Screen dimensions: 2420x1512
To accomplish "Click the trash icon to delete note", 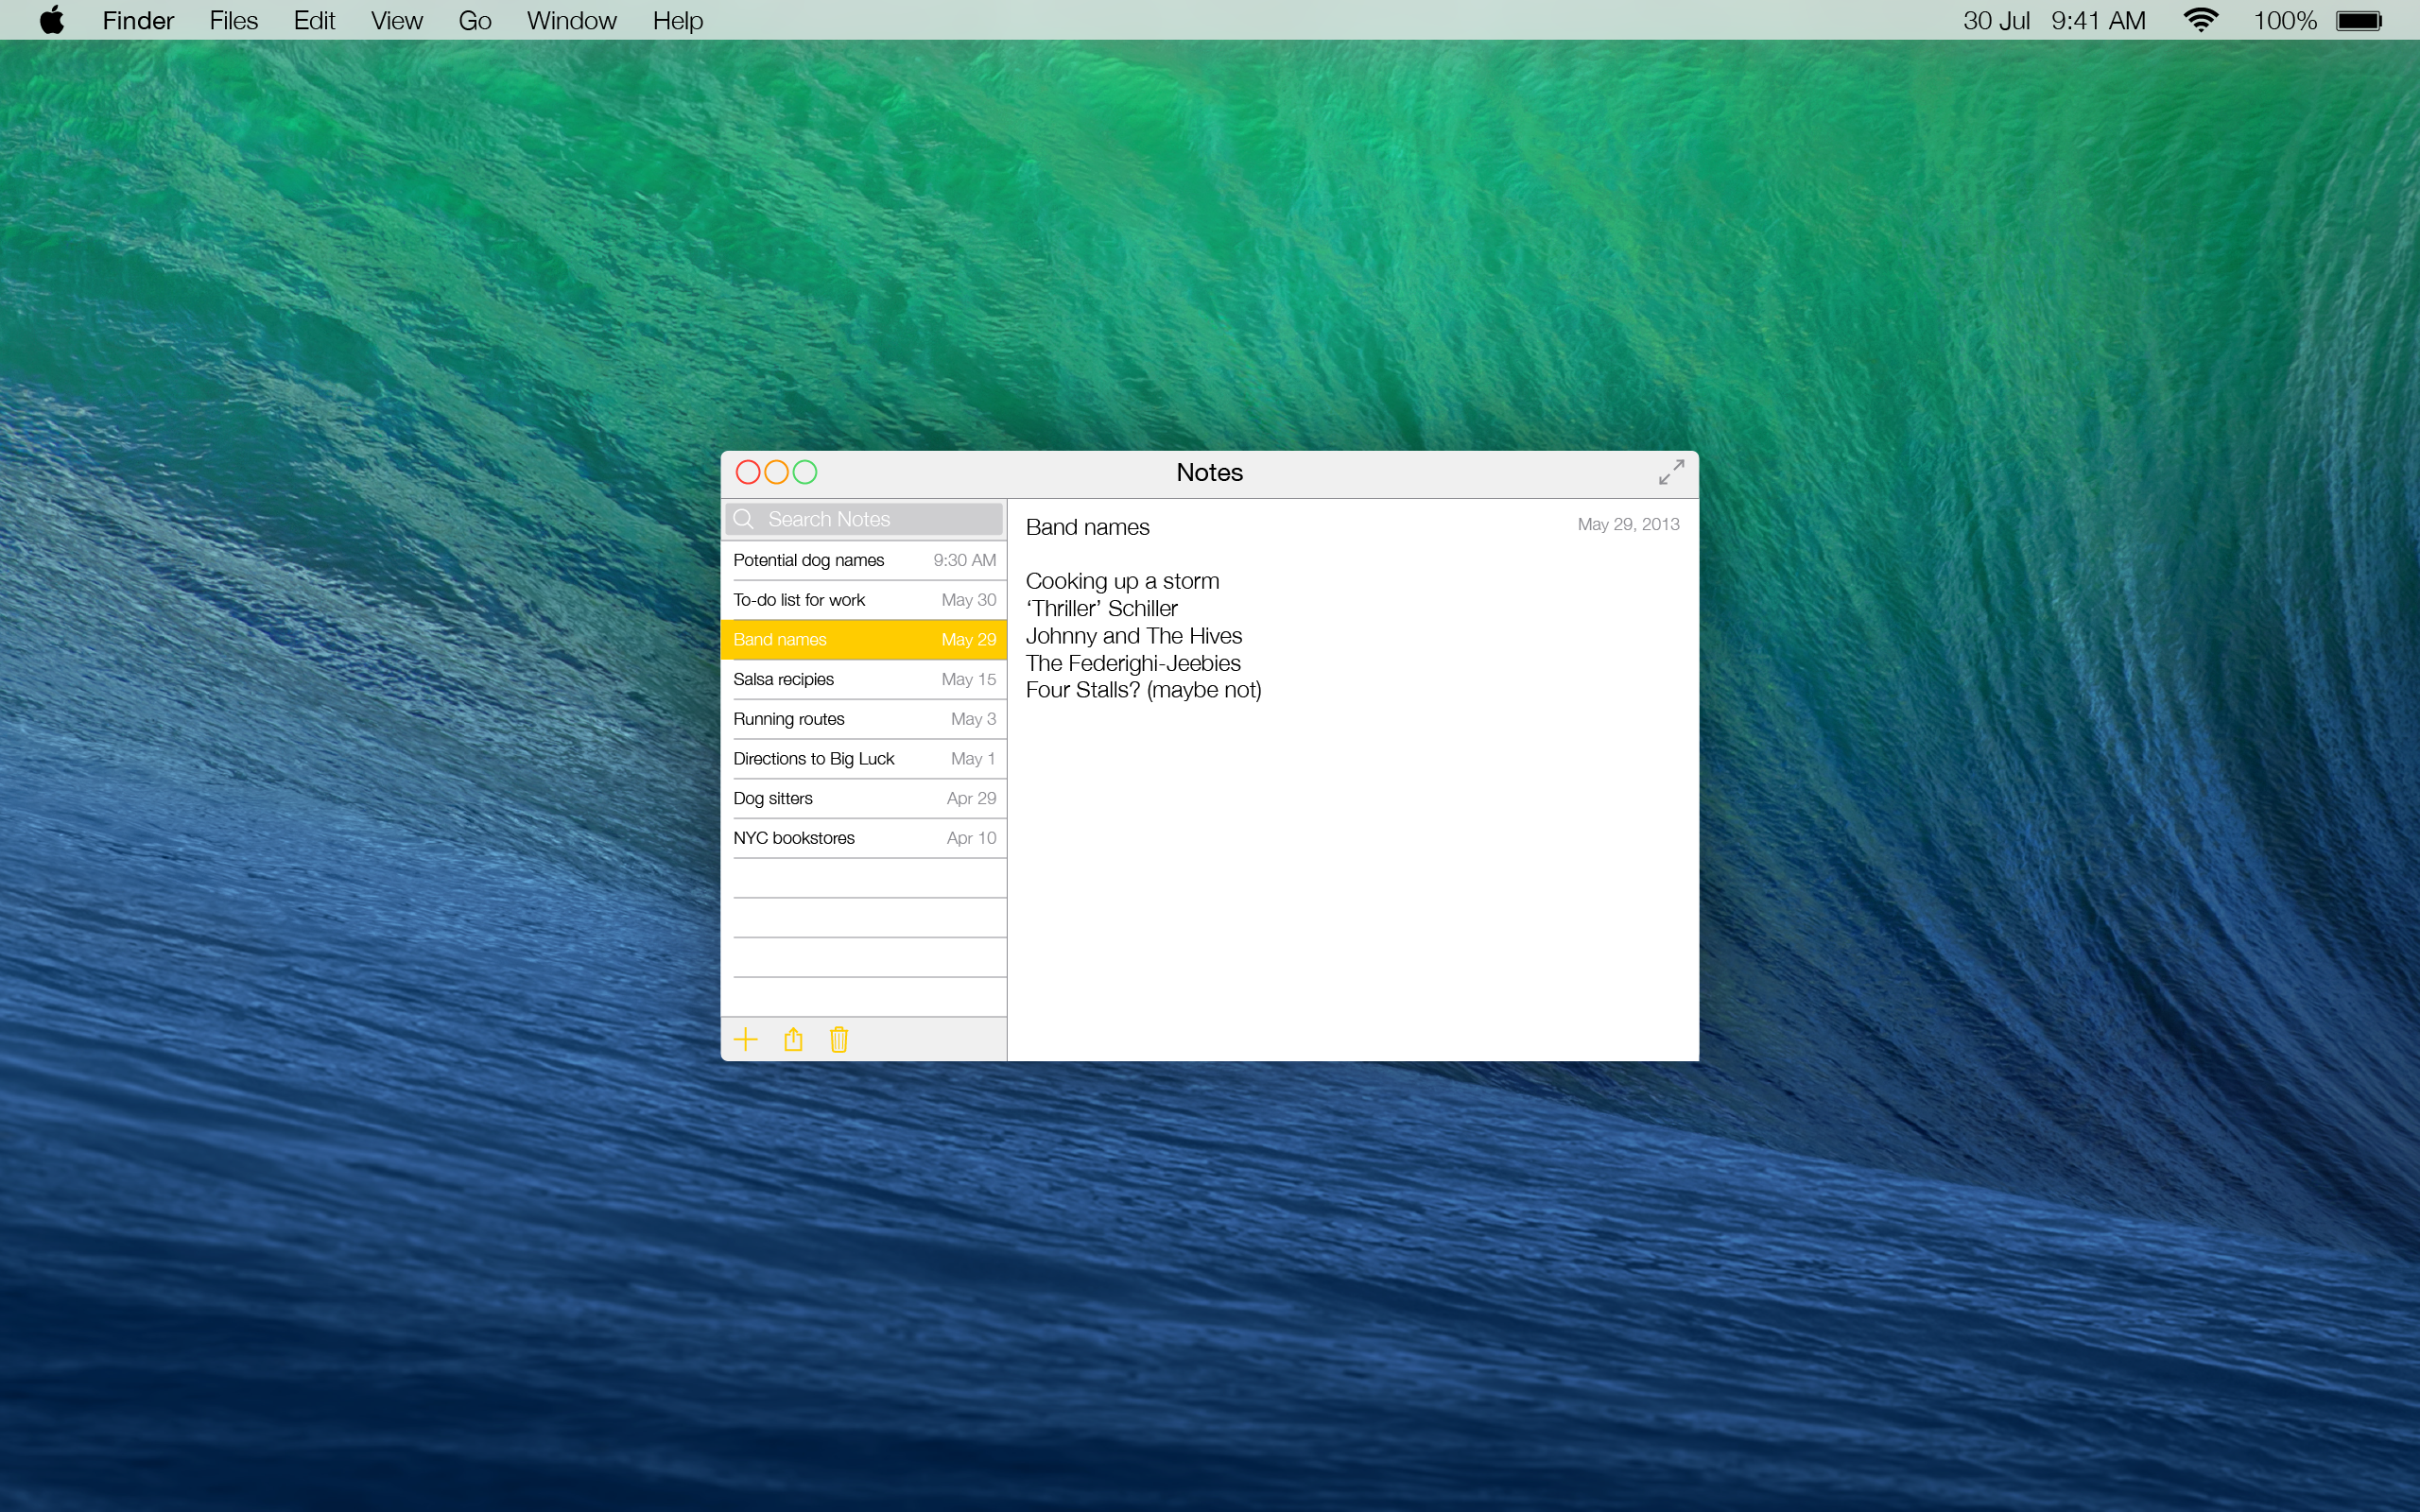I will (839, 1040).
